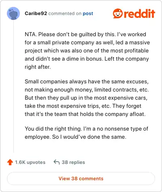Click the 'You did the right thing' paragraph

(x=86, y=133)
